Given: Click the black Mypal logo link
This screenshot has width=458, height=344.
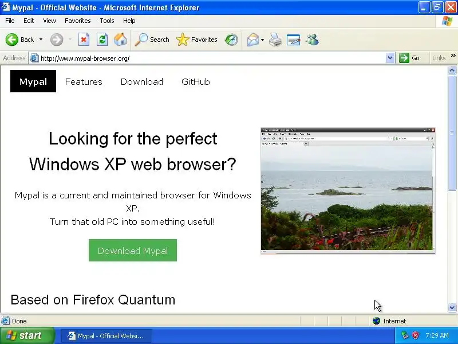Looking at the screenshot, I should (x=33, y=81).
